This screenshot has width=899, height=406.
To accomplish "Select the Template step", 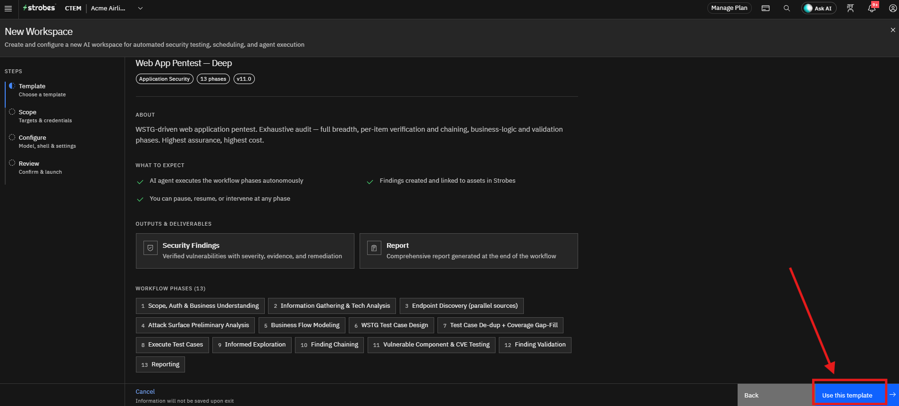I will (x=42, y=90).
